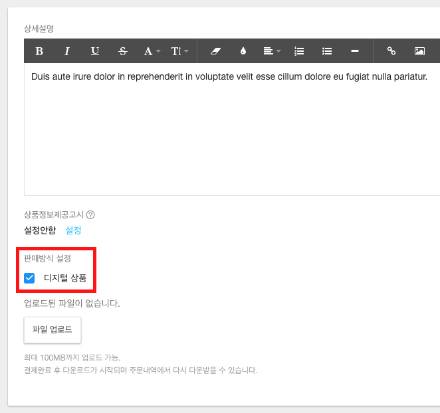The image size is (440, 413).
Task: Uncheck the 디지털 상품 checkbox
Action: [x=29, y=278]
